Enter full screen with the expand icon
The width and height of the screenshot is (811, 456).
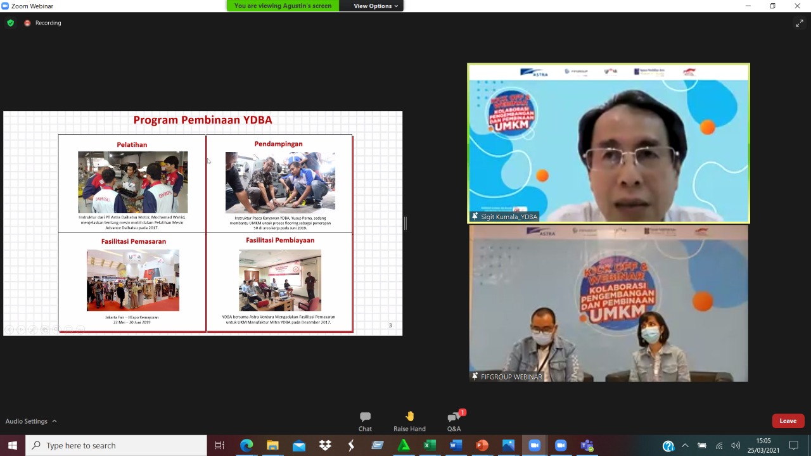(x=799, y=23)
